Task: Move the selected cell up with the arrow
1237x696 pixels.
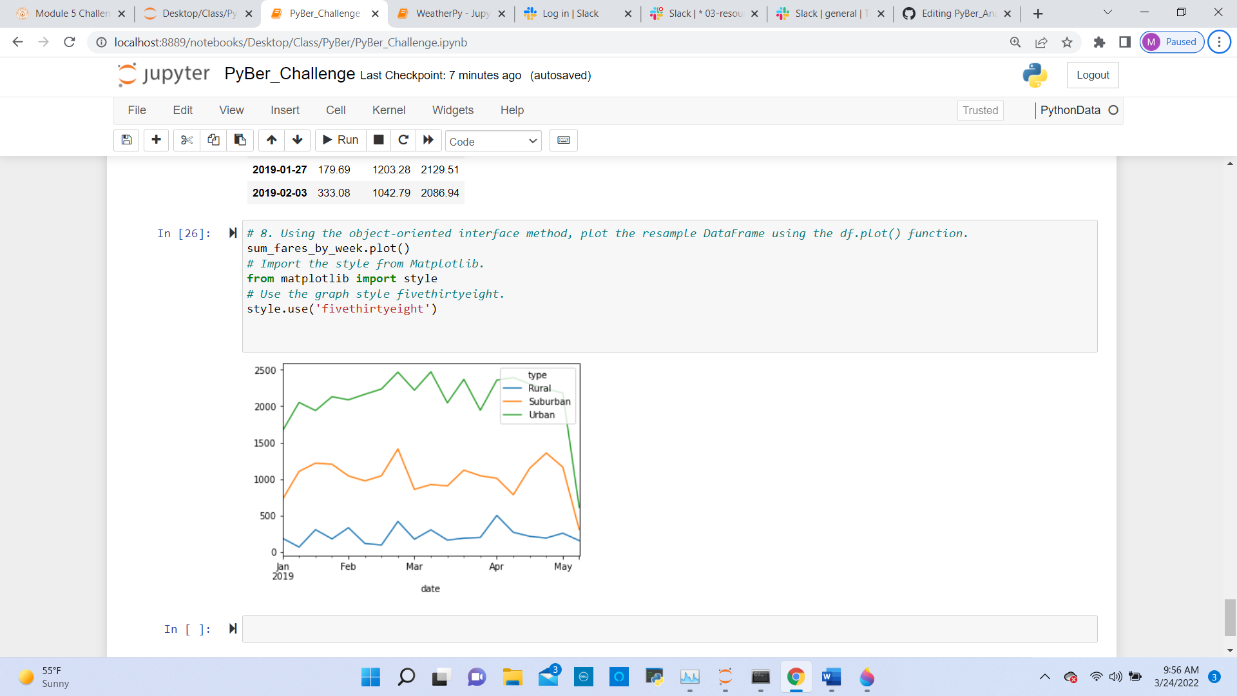Action: pos(271,140)
